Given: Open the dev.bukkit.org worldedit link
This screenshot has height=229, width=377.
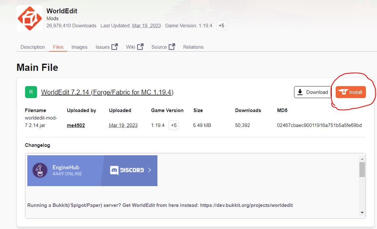Looking at the screenshot, I should (247, 205).
